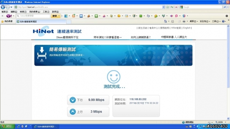Open the 服務說明 link
This screenshot has width=230, height=129.
(165, 28)
